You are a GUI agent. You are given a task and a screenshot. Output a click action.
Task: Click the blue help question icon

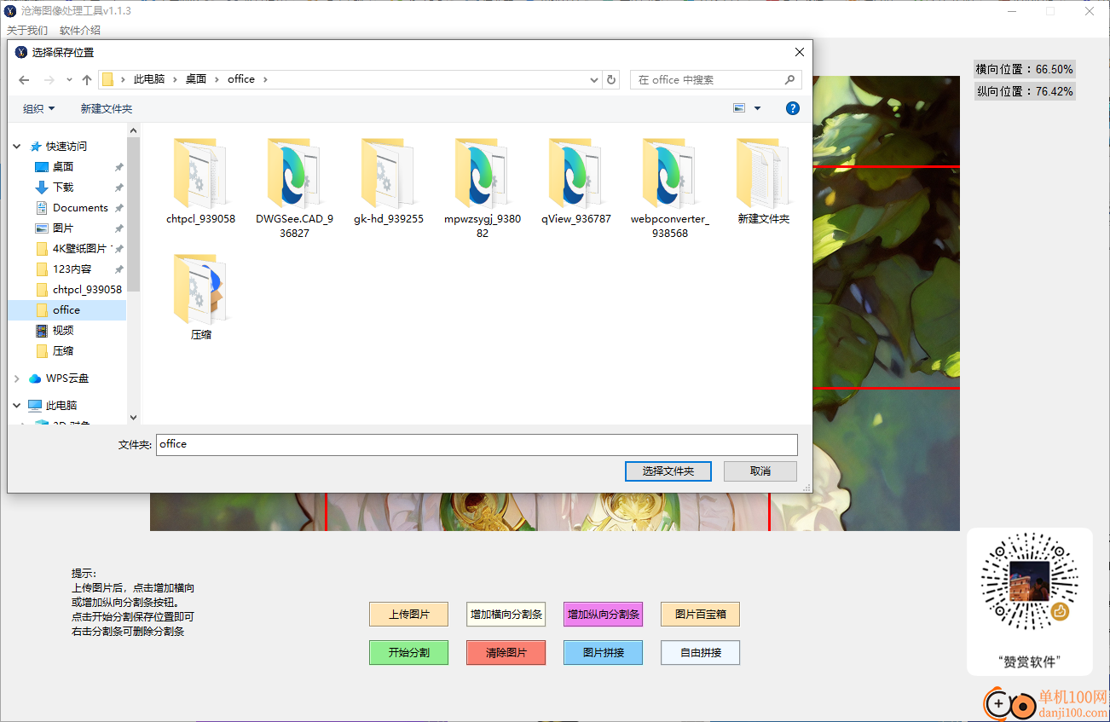792,108
